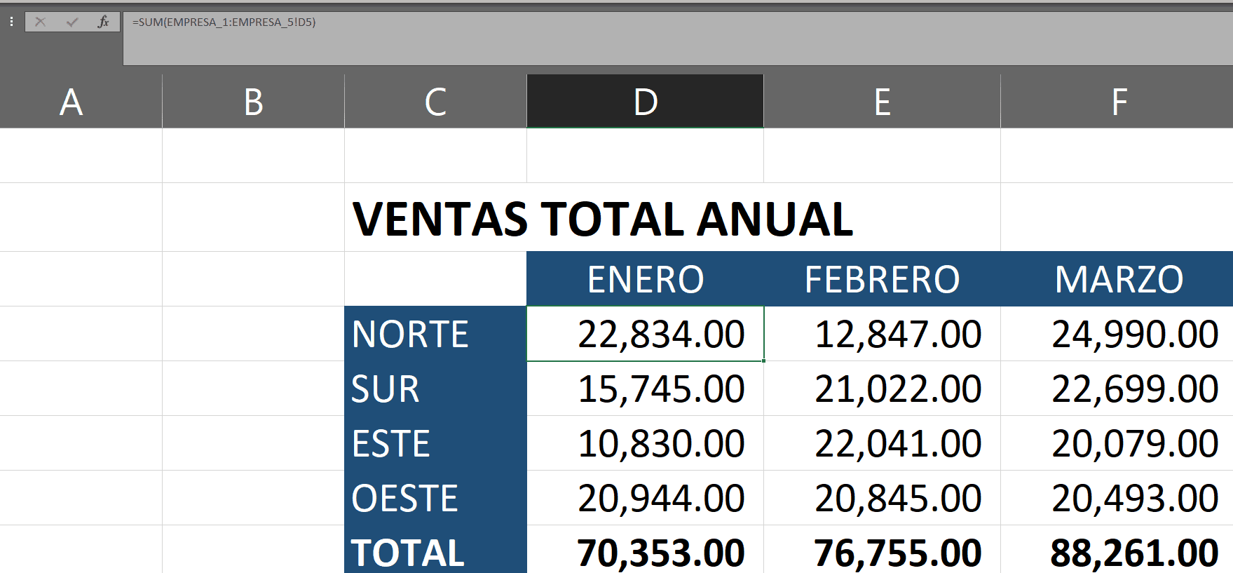This screenshot has width=1233, height=573.
Task: Select cell with value 20,944.00
Action: tap(645, 498)
